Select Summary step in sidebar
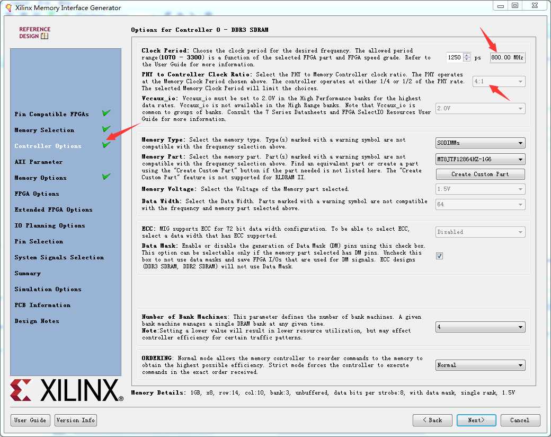Viewport: 551px width, 437px height. pyautogui.click(x=28, y=273)
